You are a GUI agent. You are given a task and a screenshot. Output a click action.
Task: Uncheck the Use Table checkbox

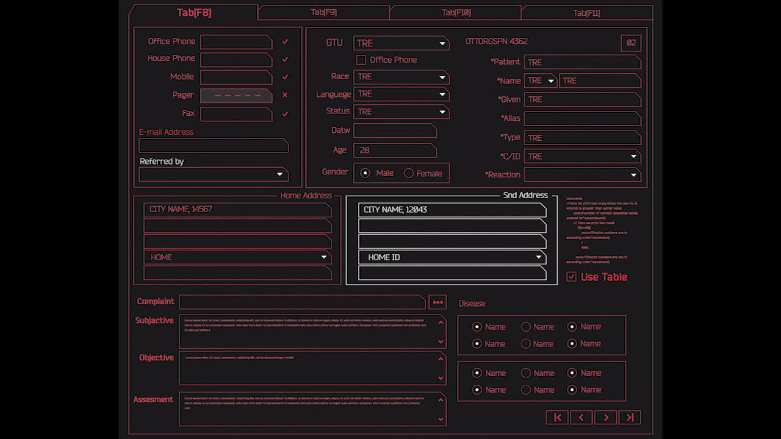coord(571,277)
